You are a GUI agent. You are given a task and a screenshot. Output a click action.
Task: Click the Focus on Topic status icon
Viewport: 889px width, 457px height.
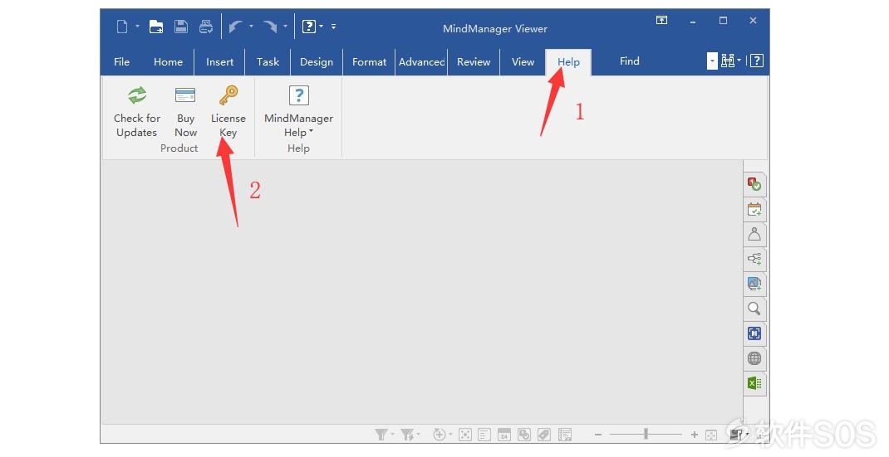(465, 435)
